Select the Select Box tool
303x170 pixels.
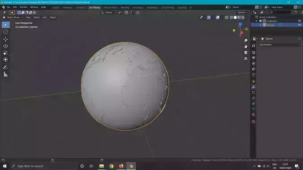[x=6, y=25]
